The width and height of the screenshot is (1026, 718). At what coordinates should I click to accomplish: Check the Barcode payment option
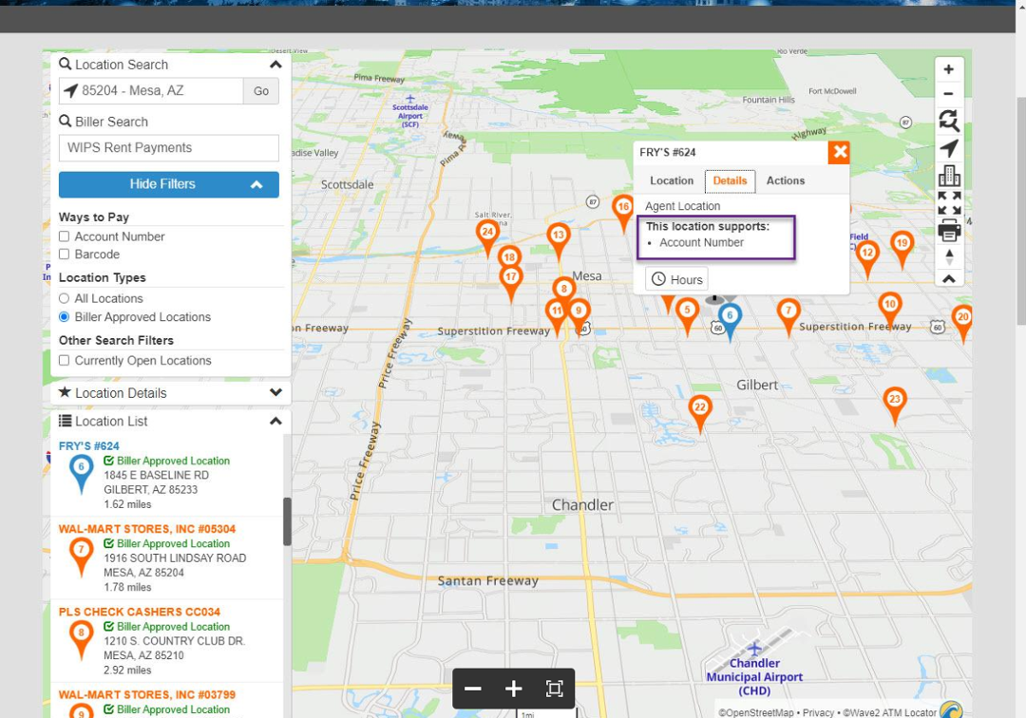tap(65, 255)
